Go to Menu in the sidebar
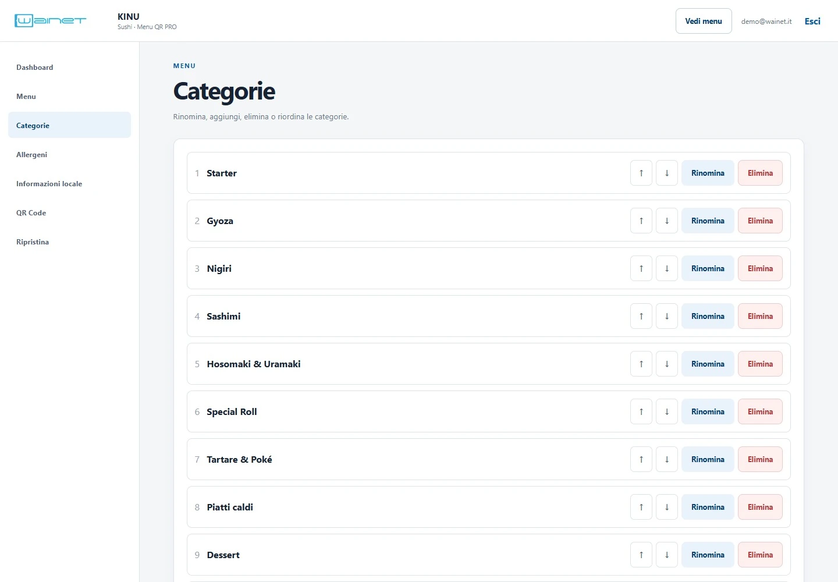This screenshot has height=582, width=838. click(x=69, y=96)
